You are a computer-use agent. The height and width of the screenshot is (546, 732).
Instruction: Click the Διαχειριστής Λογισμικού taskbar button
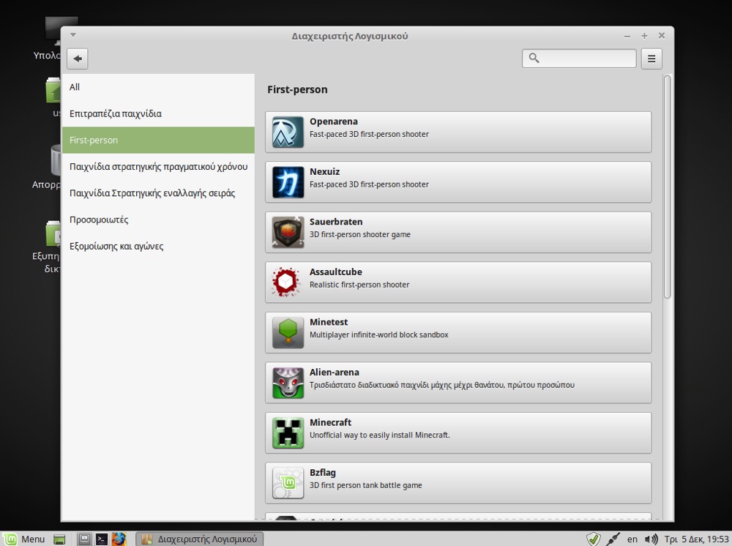click(200, 539)
